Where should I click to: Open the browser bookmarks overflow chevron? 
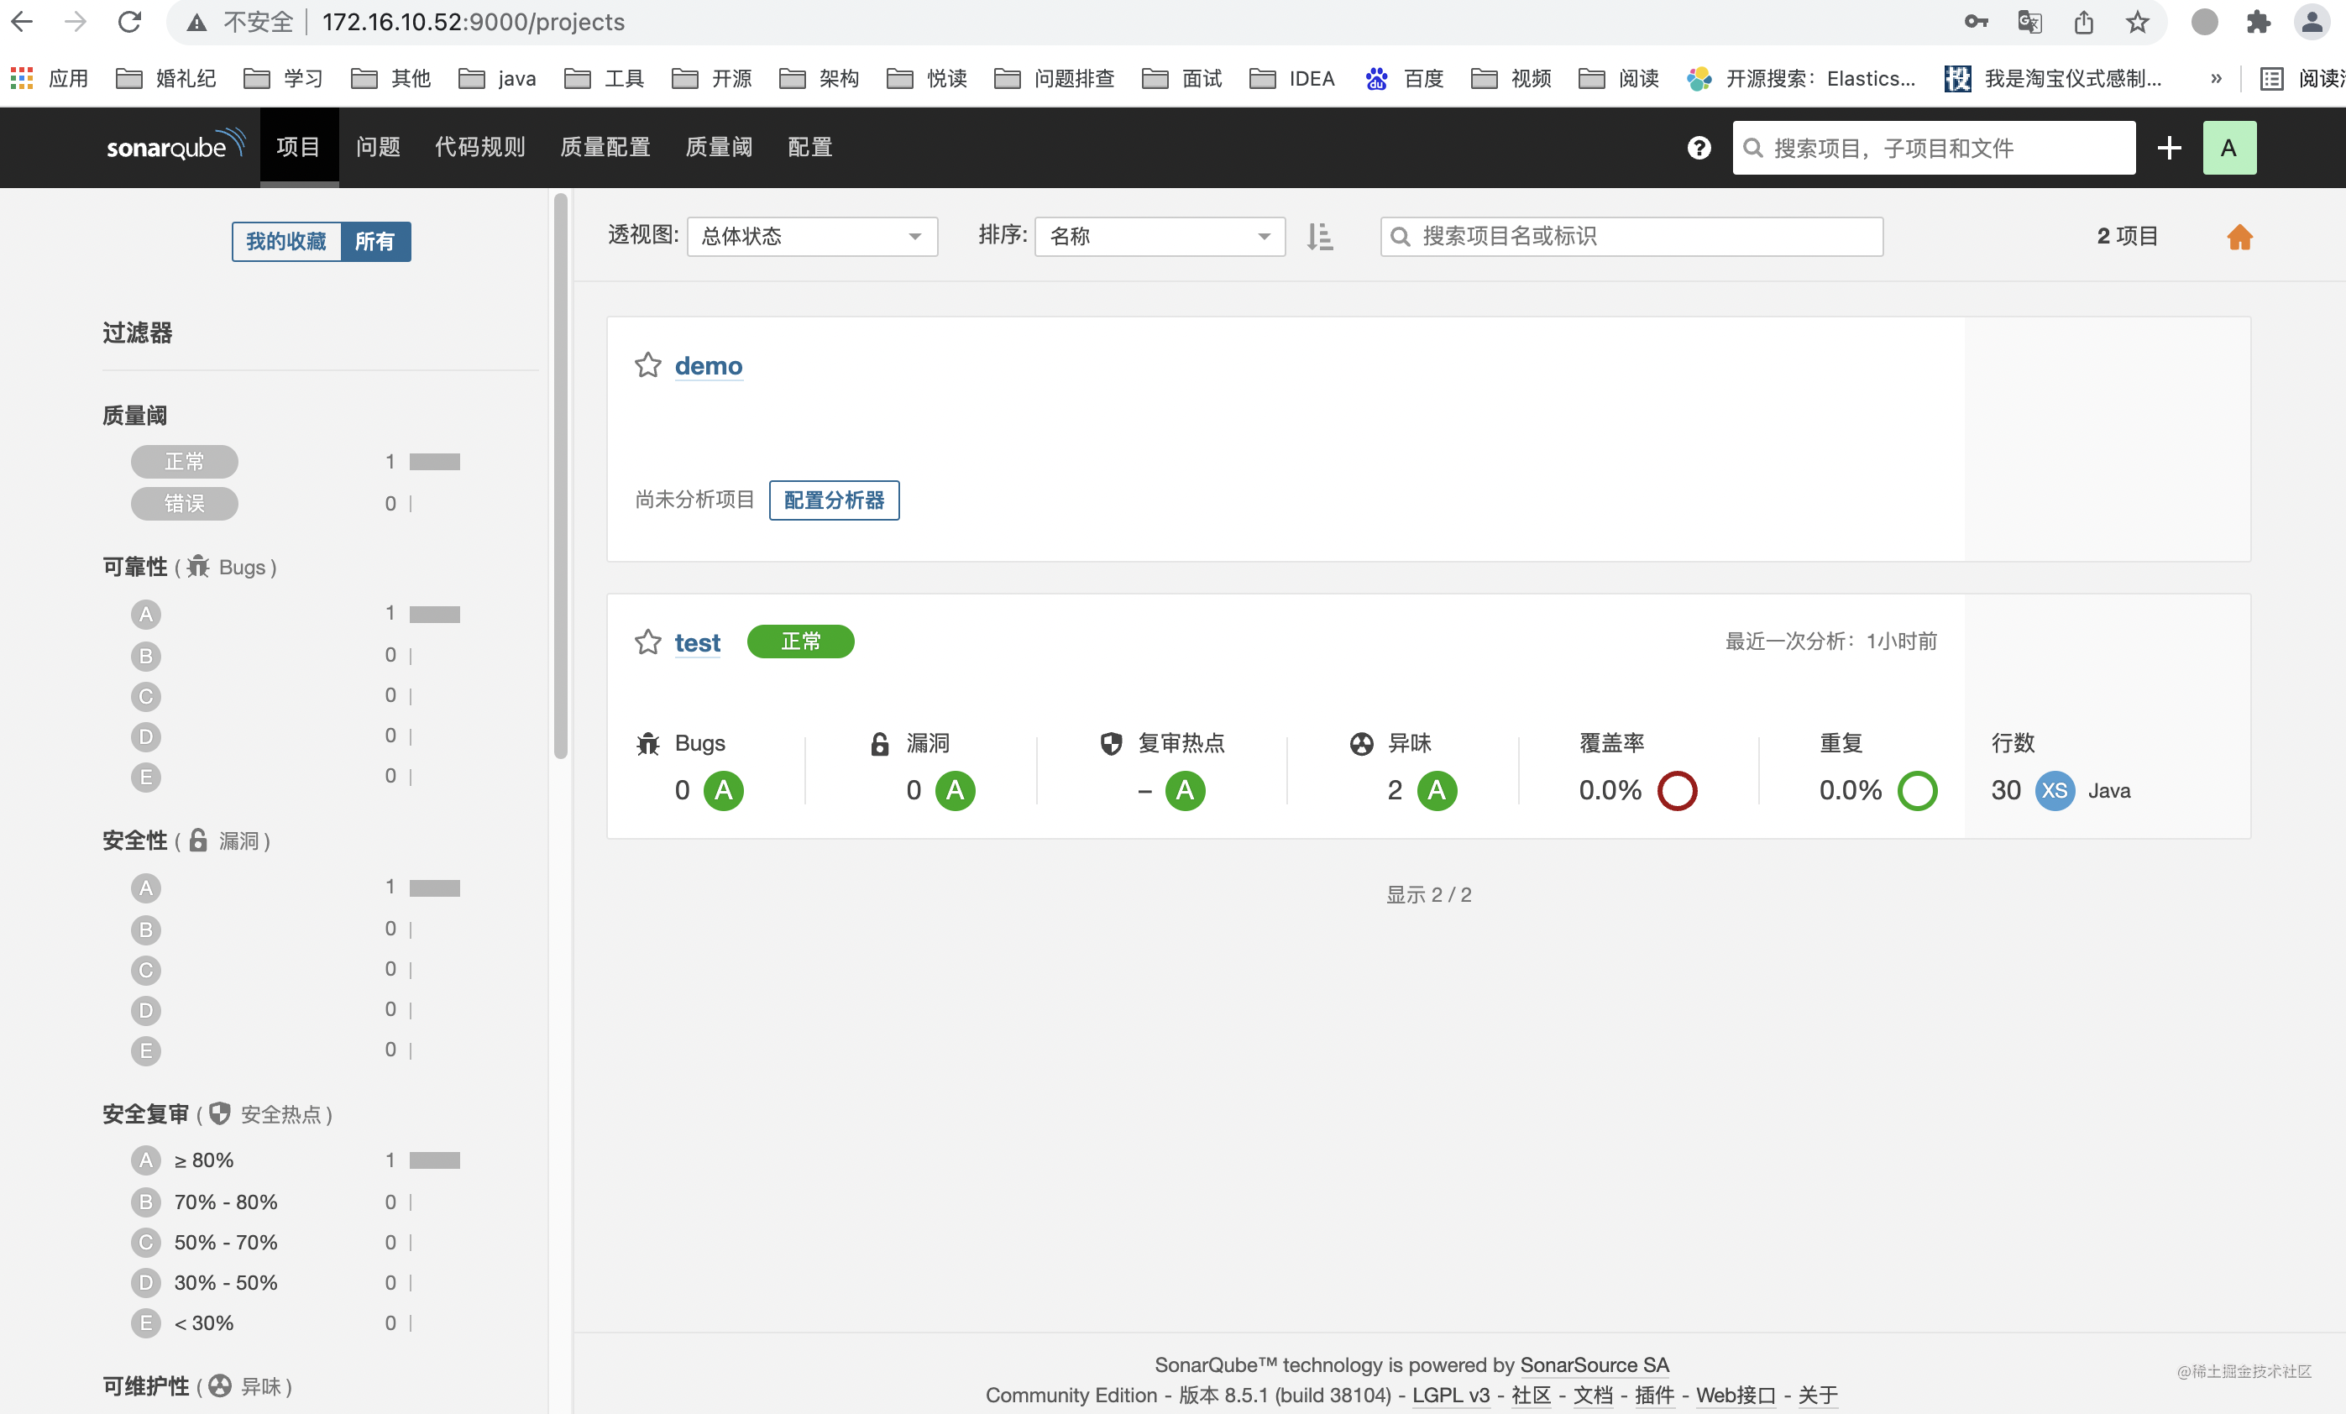coord(2216,78)
